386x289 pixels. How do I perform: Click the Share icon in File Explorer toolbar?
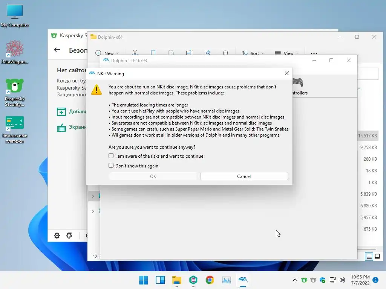[207, 53]
